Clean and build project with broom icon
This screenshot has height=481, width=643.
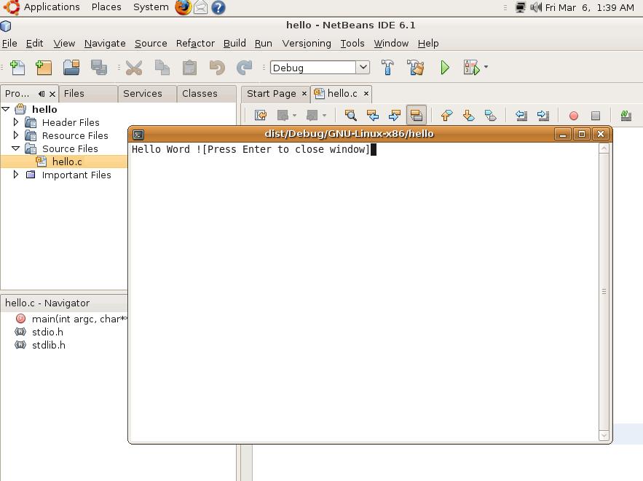pos(416,68)
